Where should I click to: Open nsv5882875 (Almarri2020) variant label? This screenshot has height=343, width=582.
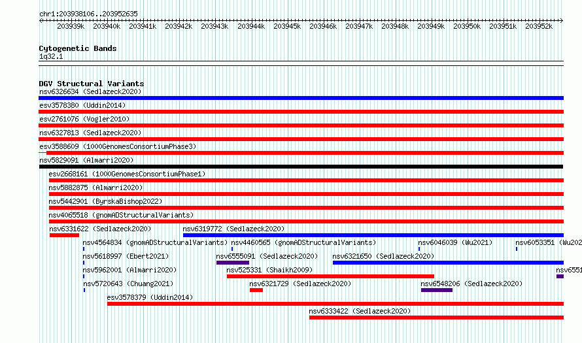click(x=95, y=188)
